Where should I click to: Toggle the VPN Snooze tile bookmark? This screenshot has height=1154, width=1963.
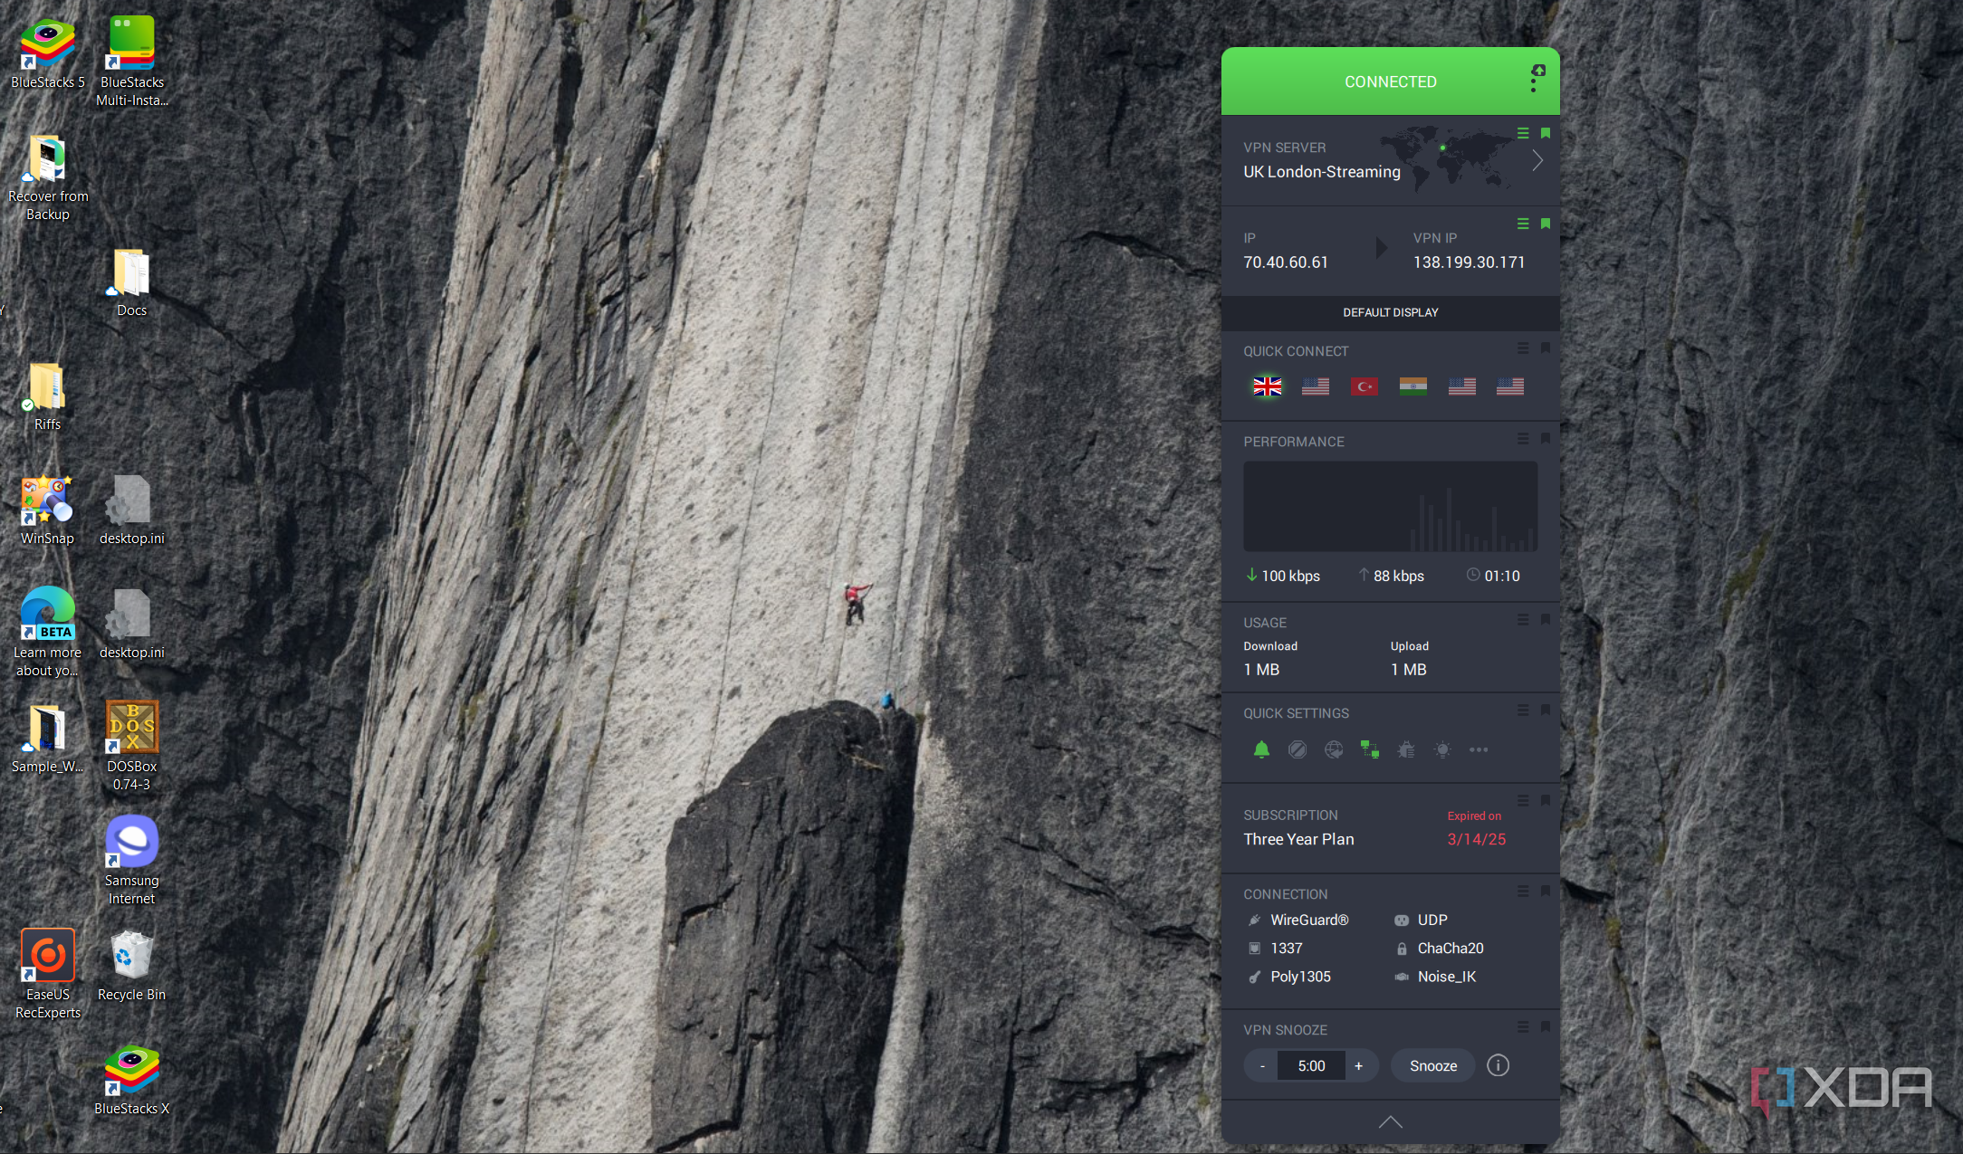pos(1546,1027)
